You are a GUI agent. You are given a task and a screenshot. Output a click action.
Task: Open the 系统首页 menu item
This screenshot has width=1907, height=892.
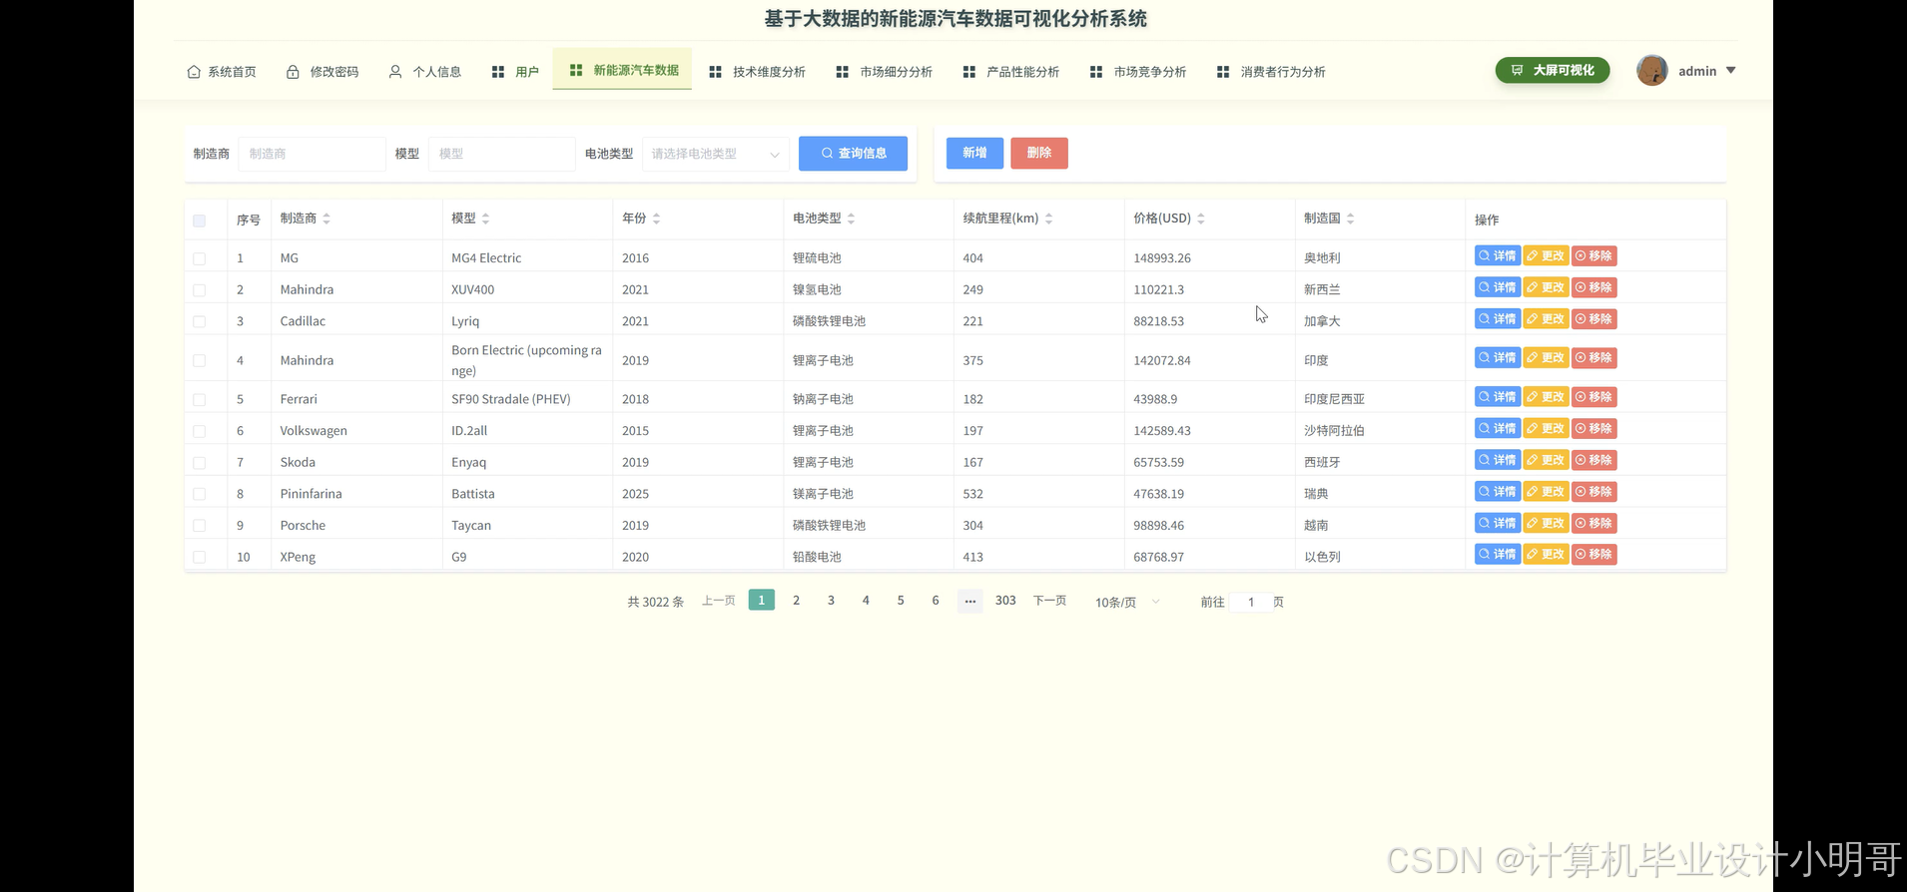[222, 72]
